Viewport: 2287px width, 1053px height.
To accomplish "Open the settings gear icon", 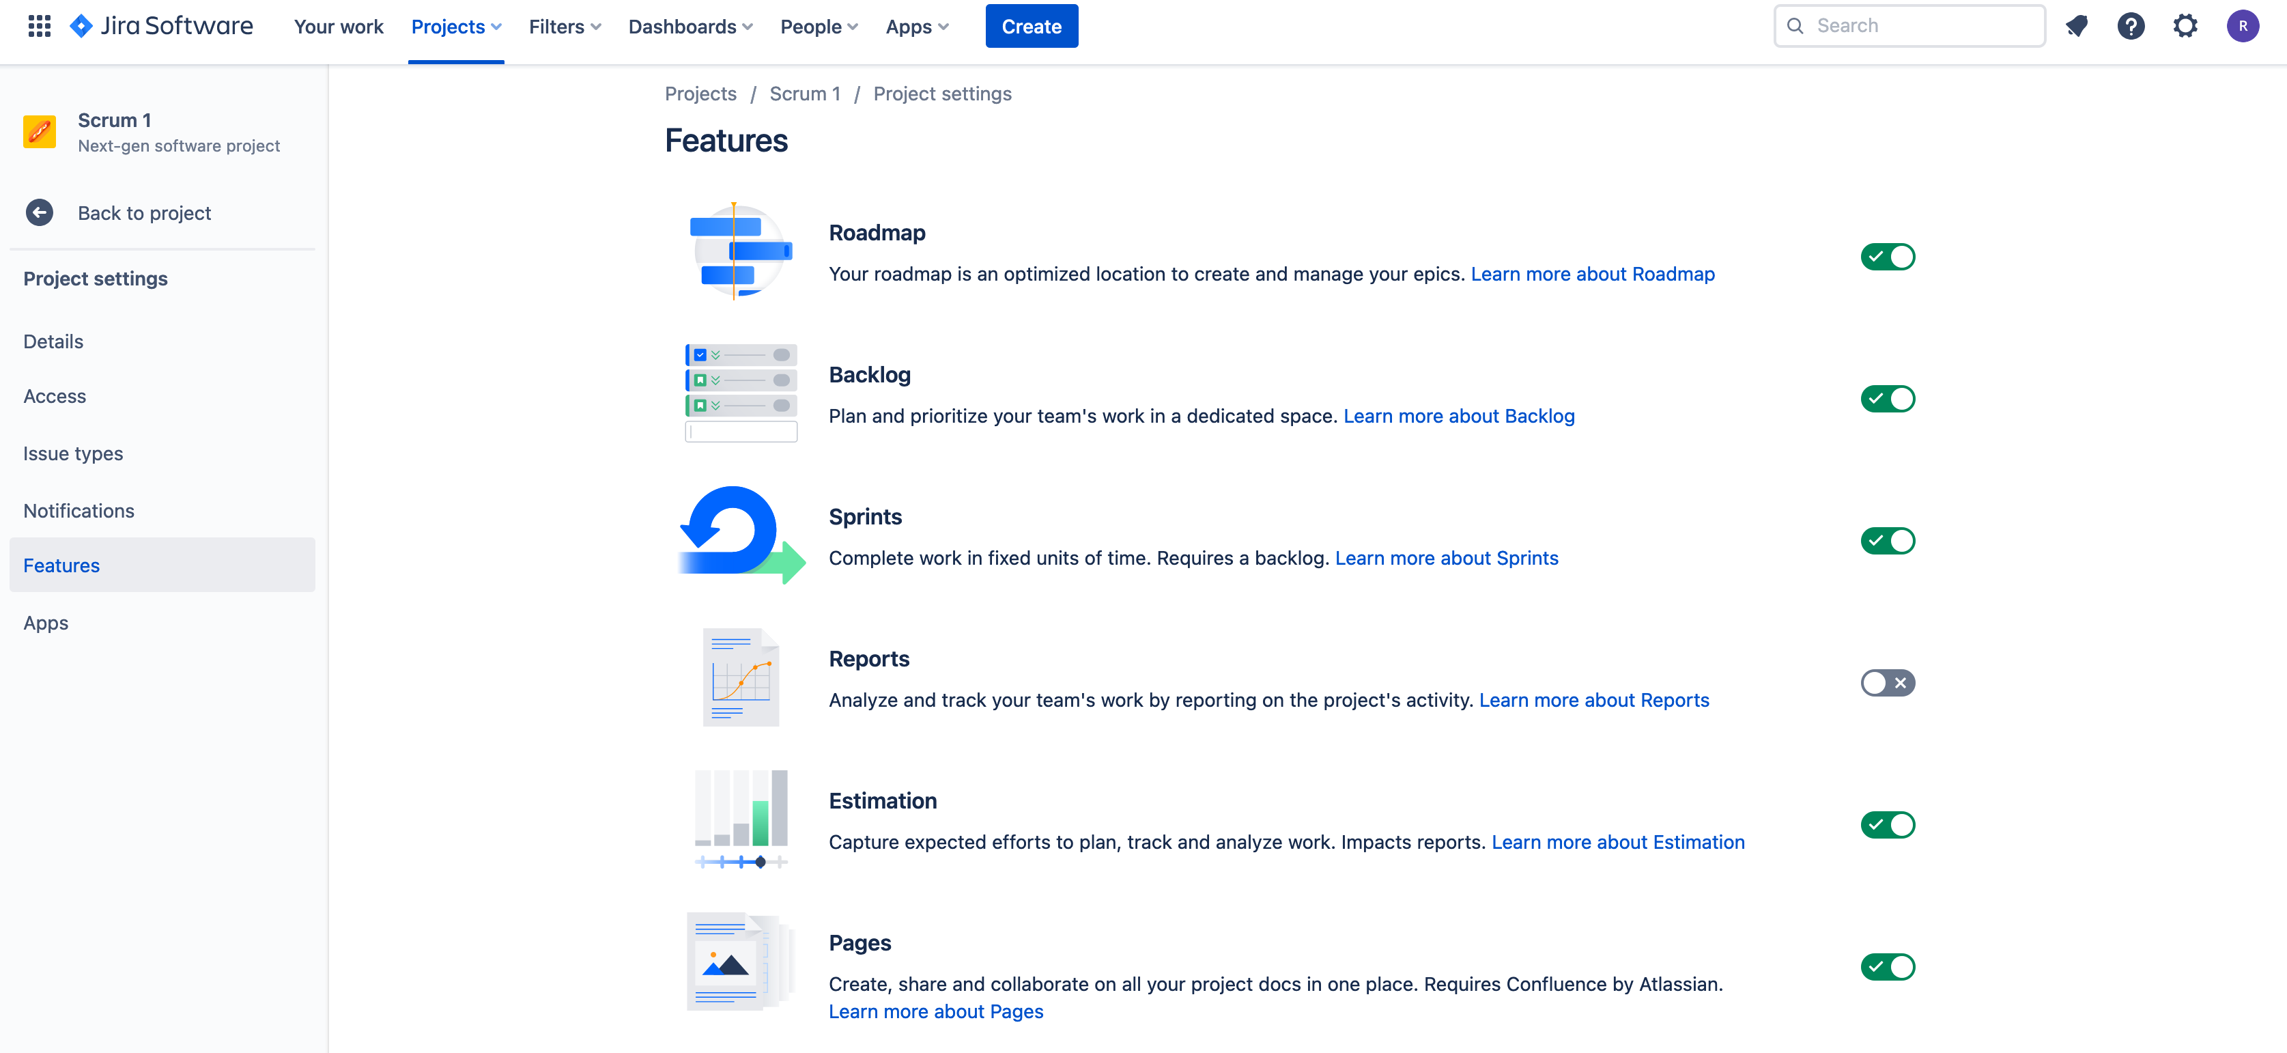I will point(2185,26).
